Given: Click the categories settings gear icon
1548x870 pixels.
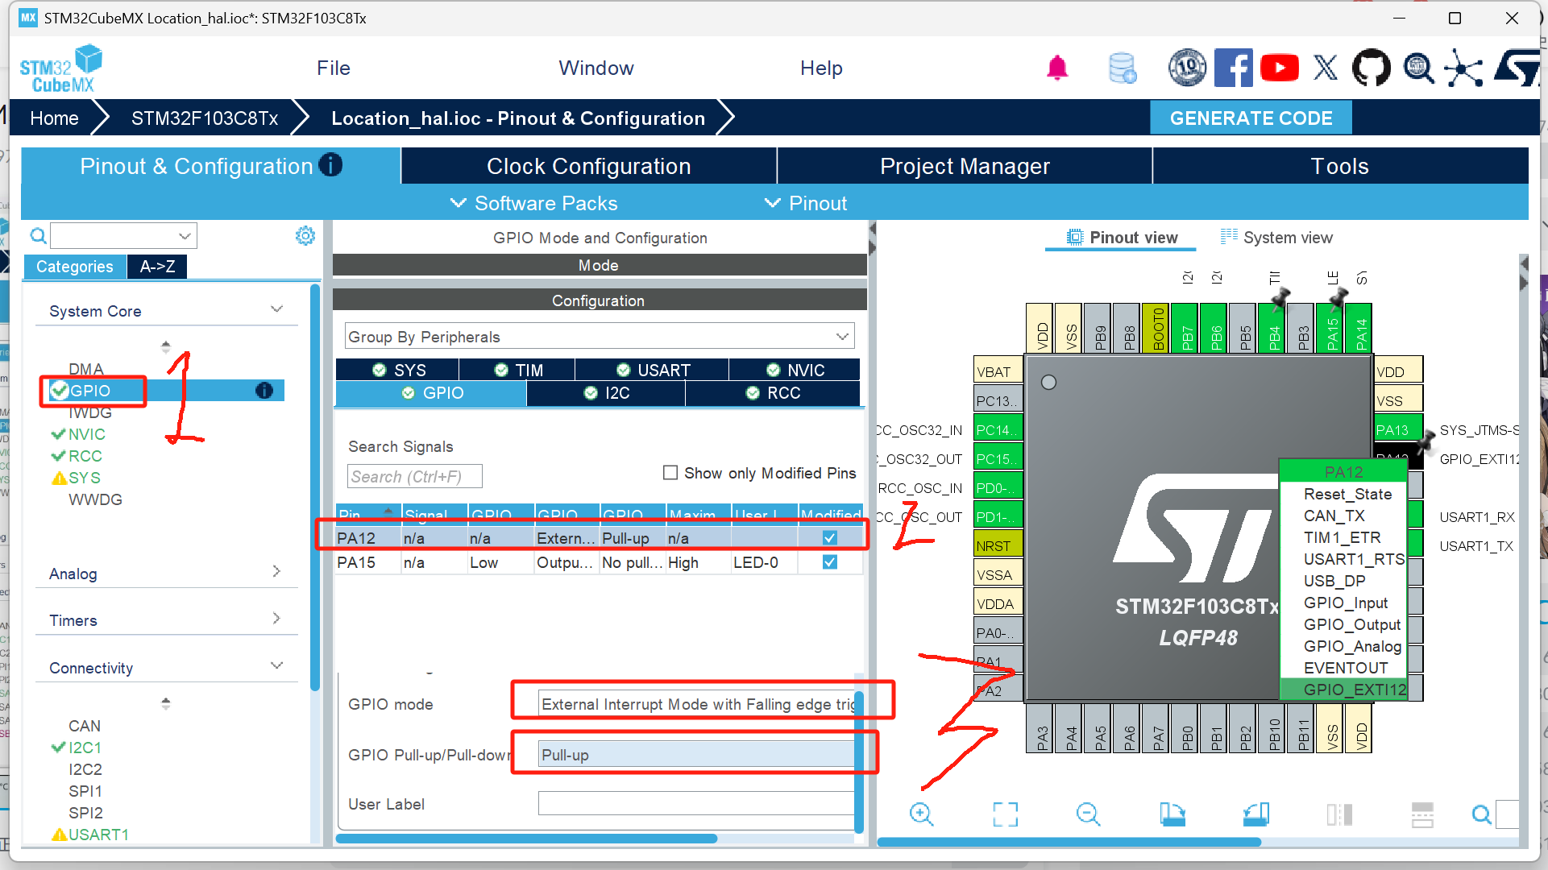Looking at the screenshot, I should [x=305, y=236].
